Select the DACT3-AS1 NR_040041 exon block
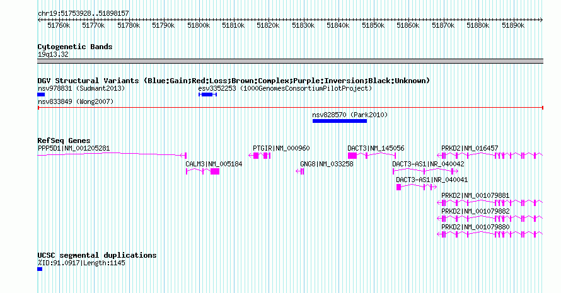Image resolution: width=561 pixels, height=293 pixels. [398, 187]
